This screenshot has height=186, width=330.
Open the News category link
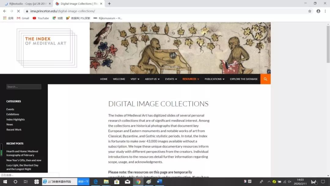click(x=9, y=125)
